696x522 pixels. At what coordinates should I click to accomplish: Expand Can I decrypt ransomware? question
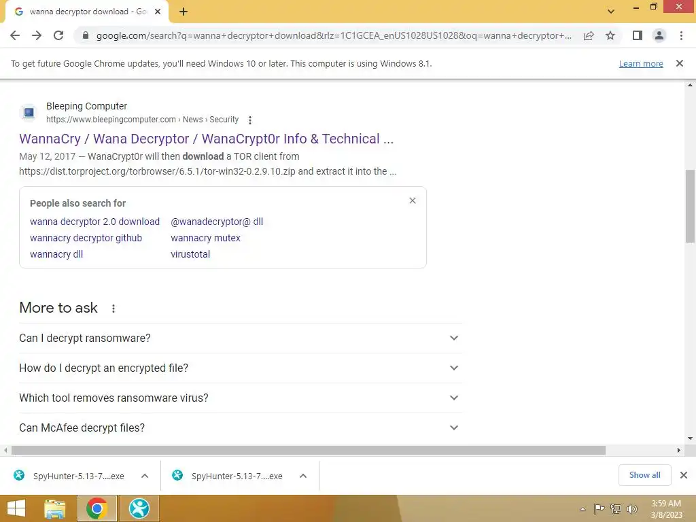click(x=241, y=338)
